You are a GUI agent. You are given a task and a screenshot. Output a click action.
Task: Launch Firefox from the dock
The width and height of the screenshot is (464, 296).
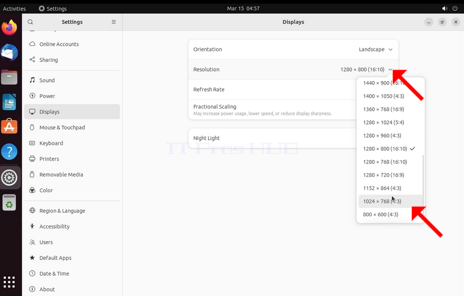click(x=10, y=28)
